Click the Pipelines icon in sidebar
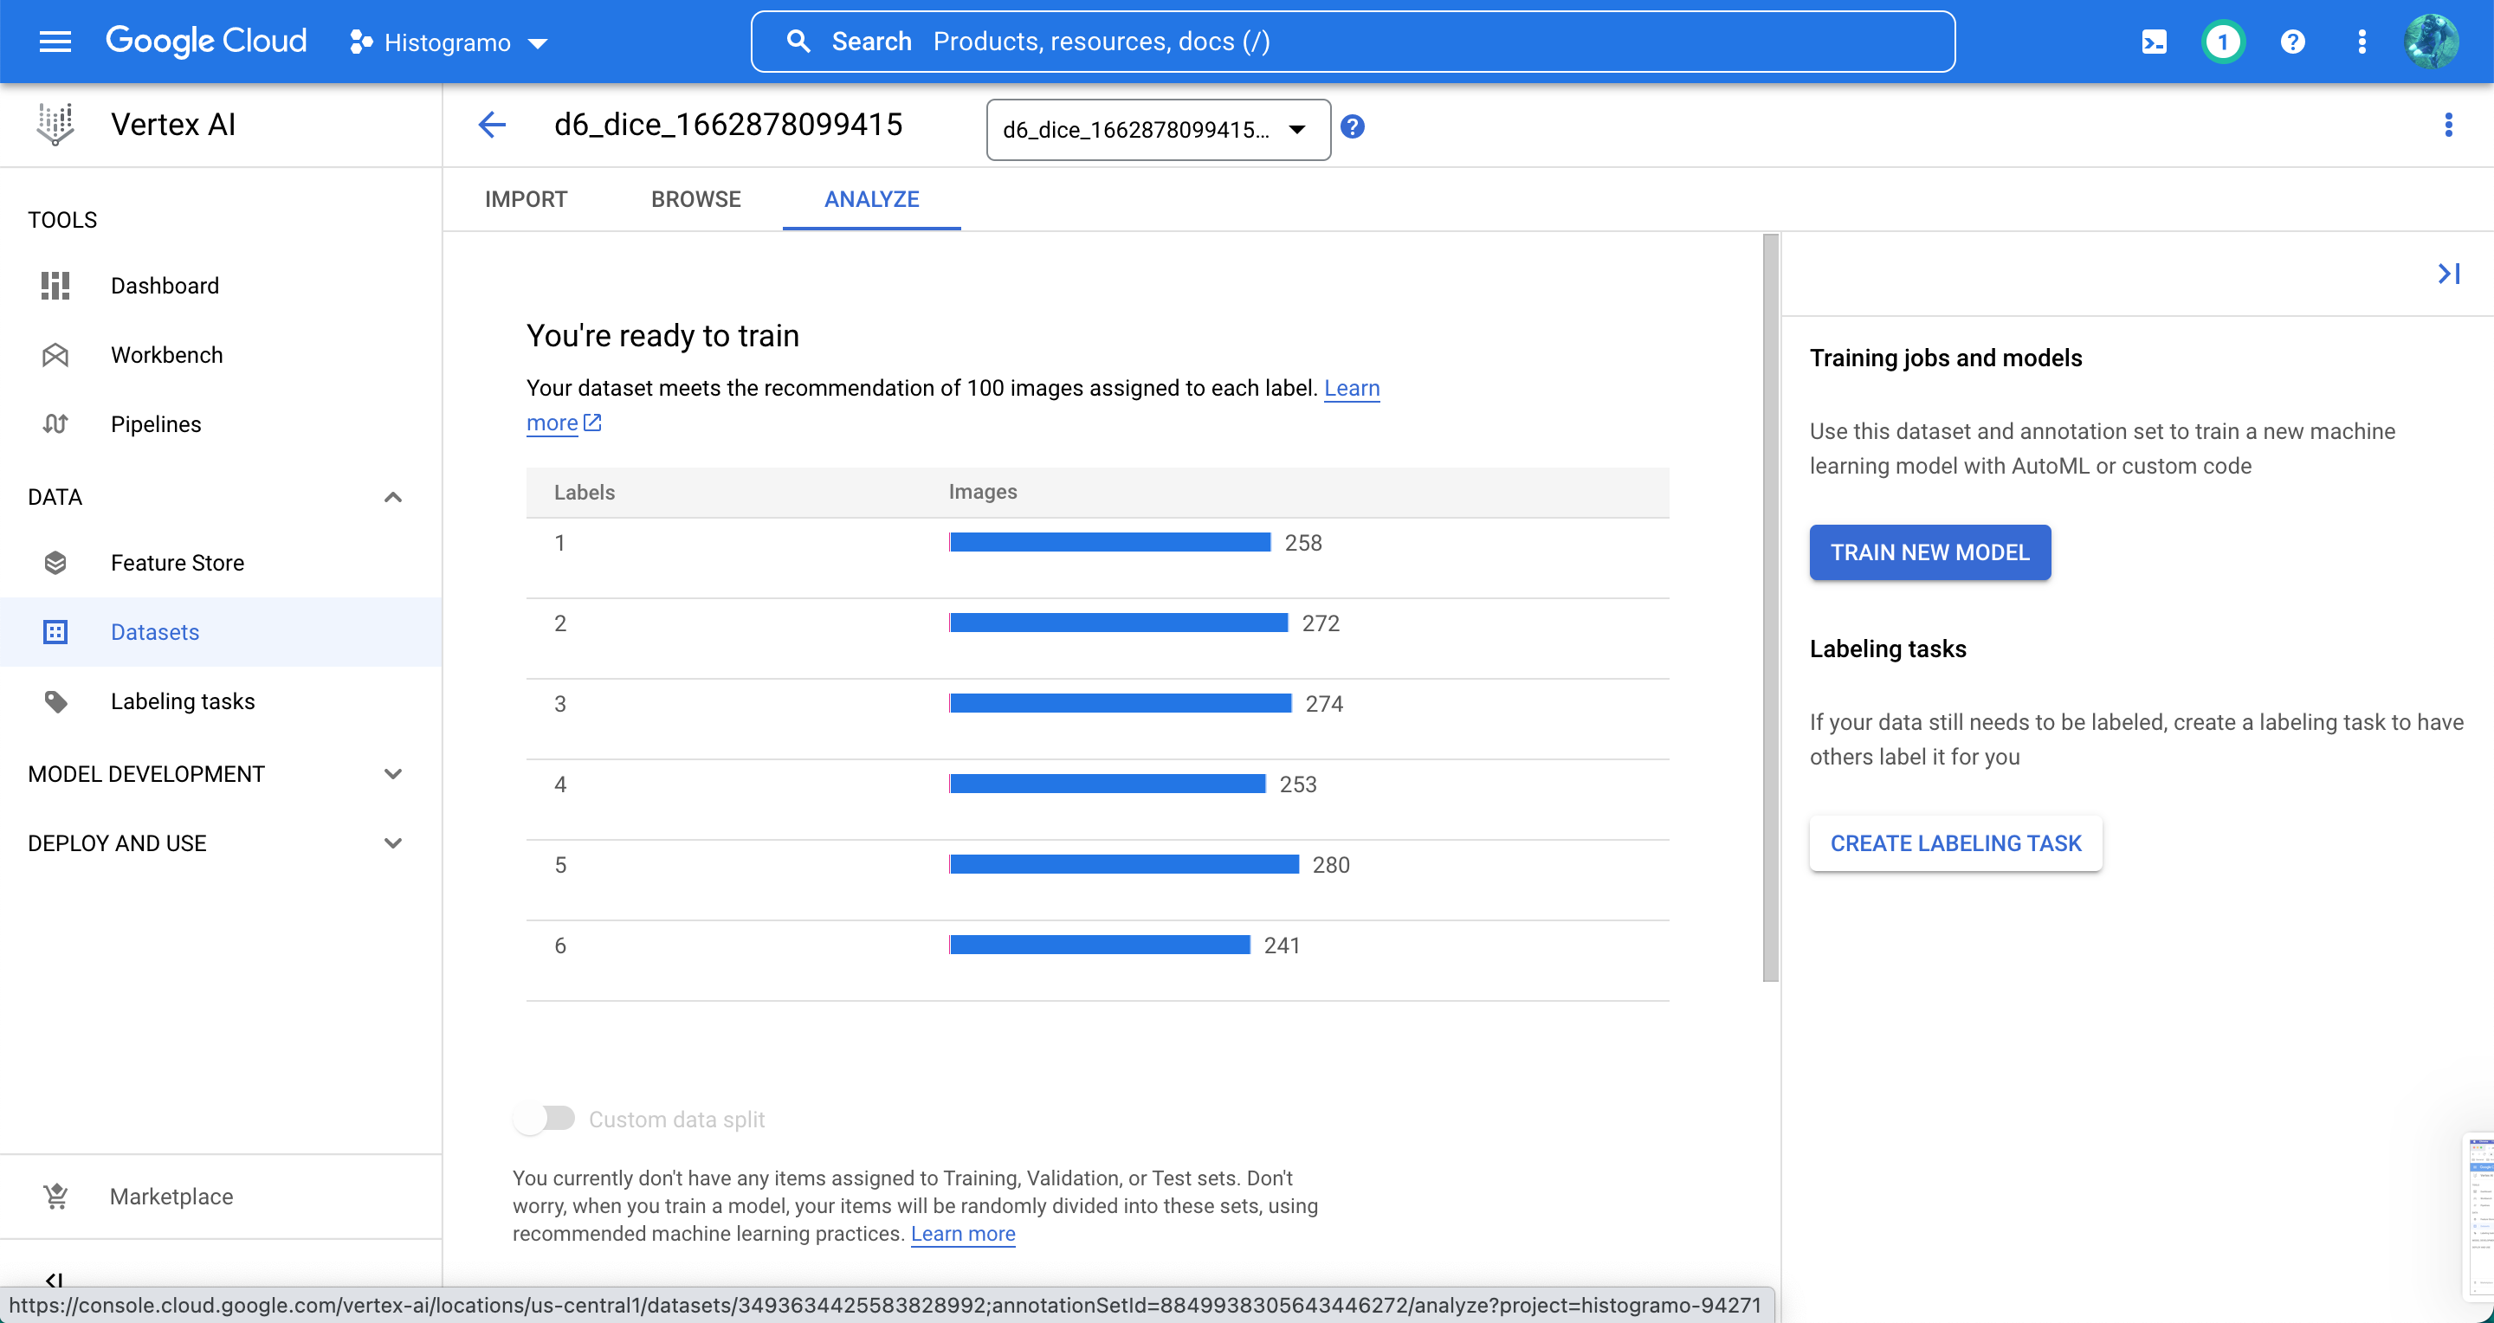Image resolution: width=2494 pixels, height=1323 pixels. [x=55, y=424]
